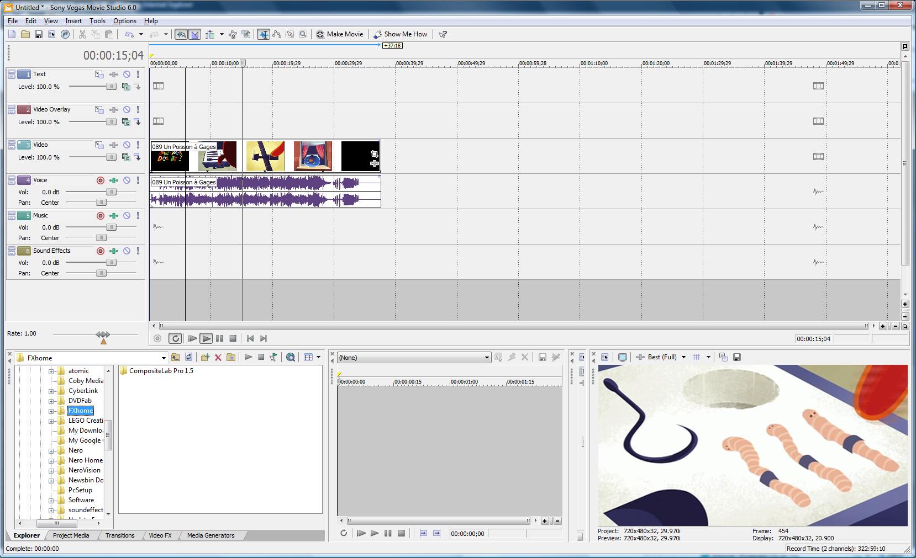Toggle loop playback in the transport bar
This screenshot has height=558, width=916.
click(x=175, y=338)
